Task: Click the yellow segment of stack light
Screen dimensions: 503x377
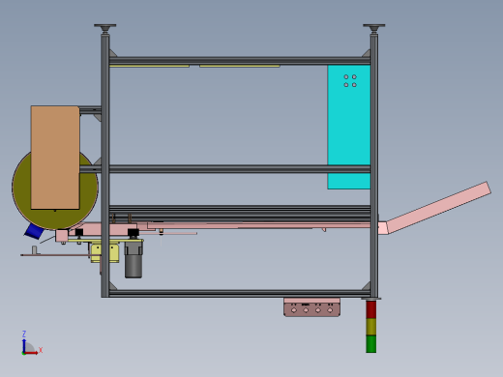Action: [x=371, y=327]
